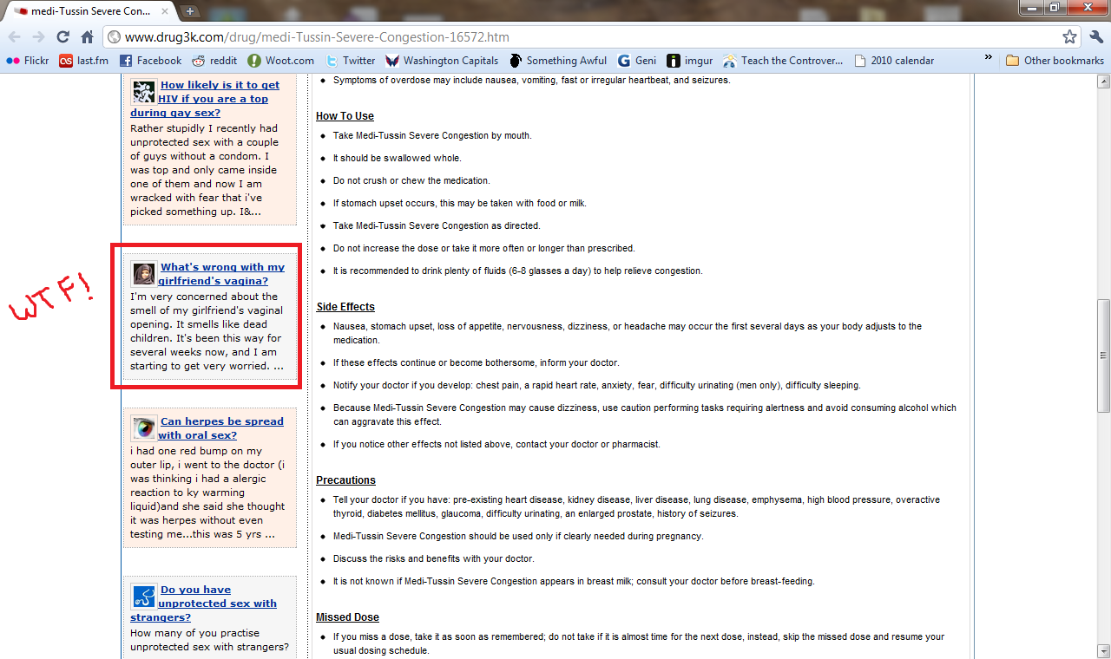This screenshot has width=1111, height=659.
Task: Open the Facebook bookmark
Action: pyautogui.click(x=151, y=61)
